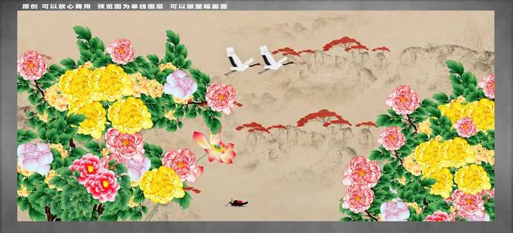
Task: Click the small boat on the water
Action: click(x=237, y=203)
